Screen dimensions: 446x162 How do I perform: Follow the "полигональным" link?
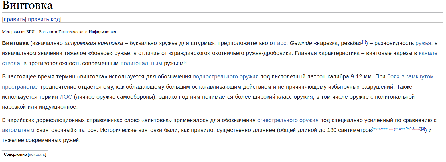[141, 63]
